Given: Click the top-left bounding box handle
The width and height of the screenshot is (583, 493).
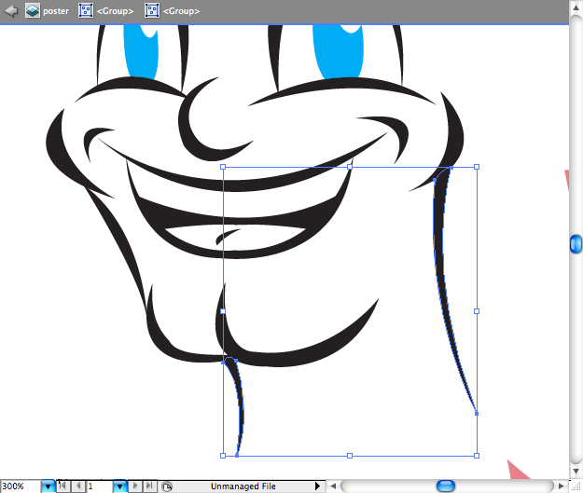Looking at the screenshot, I should click(223, 167).
